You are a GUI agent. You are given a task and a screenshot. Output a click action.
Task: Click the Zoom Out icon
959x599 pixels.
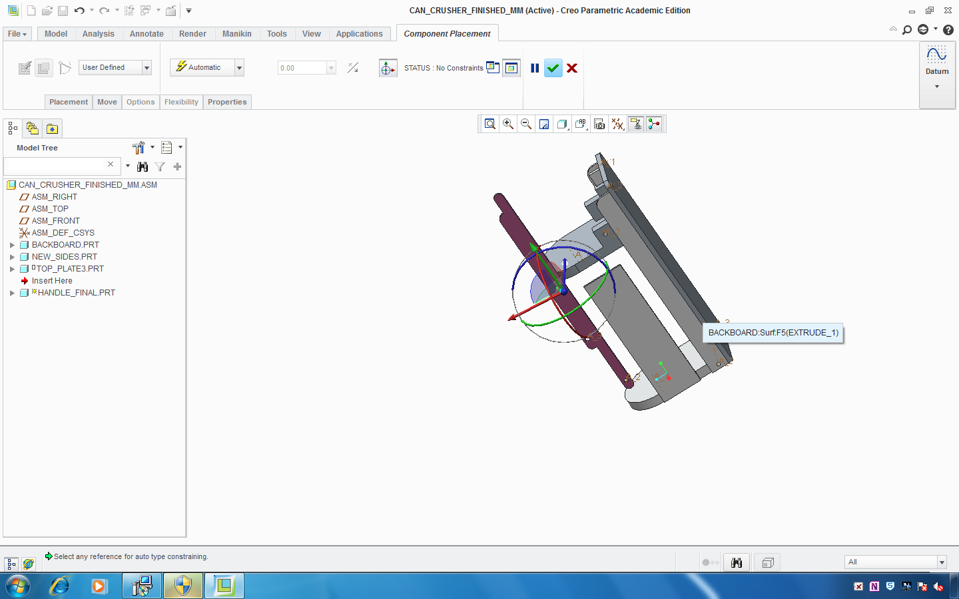coord(526,124)
